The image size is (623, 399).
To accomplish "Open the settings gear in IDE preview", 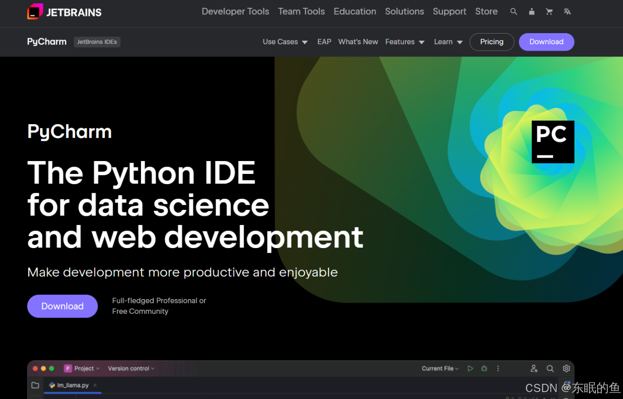I will (566, 369).
